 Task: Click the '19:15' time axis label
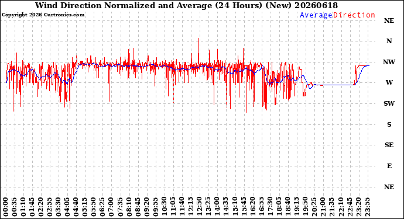click(x=296, y=207)
